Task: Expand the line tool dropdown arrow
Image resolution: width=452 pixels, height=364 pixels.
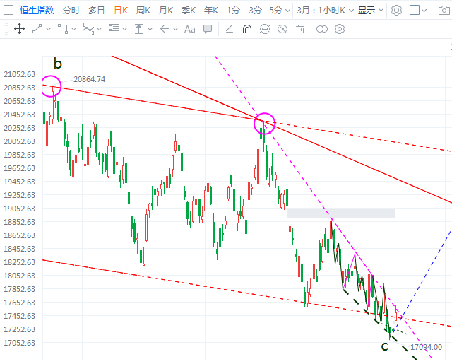Action: pos(49,29)
